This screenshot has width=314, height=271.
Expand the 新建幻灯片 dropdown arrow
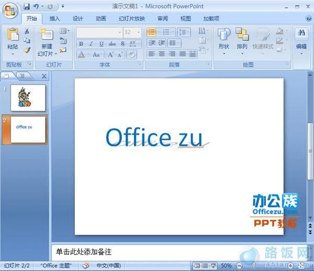click(x=56, y=54)
